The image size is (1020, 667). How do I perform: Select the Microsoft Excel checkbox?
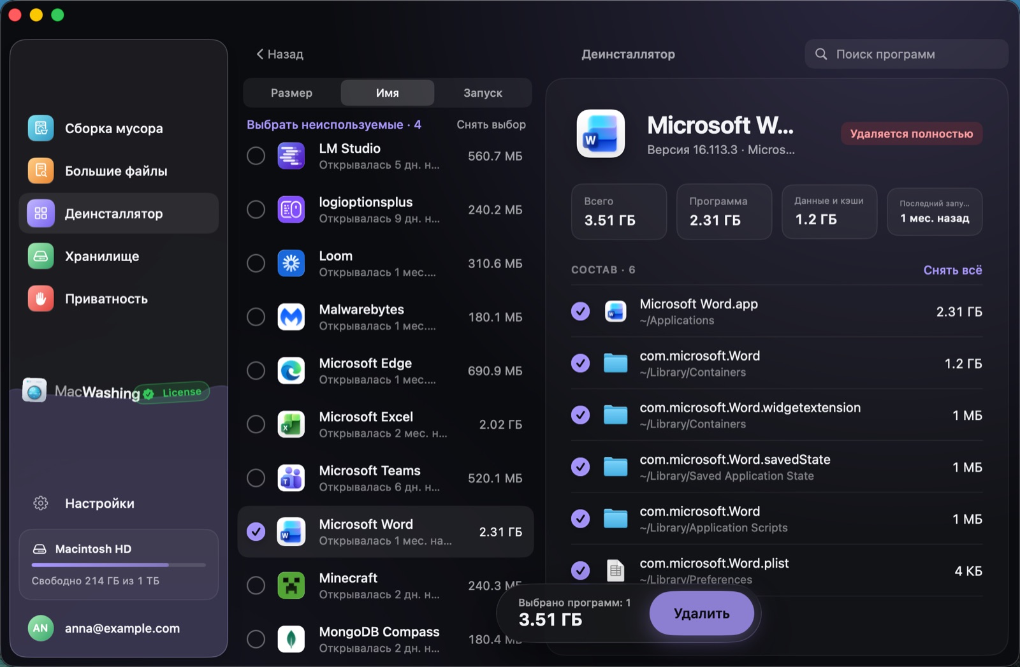coord(256,424)
